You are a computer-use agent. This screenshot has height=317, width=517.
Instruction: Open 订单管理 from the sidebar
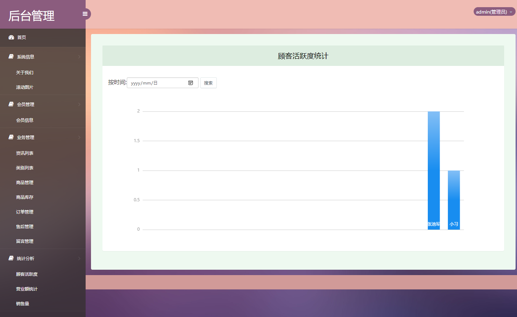[x=24, y=212]
